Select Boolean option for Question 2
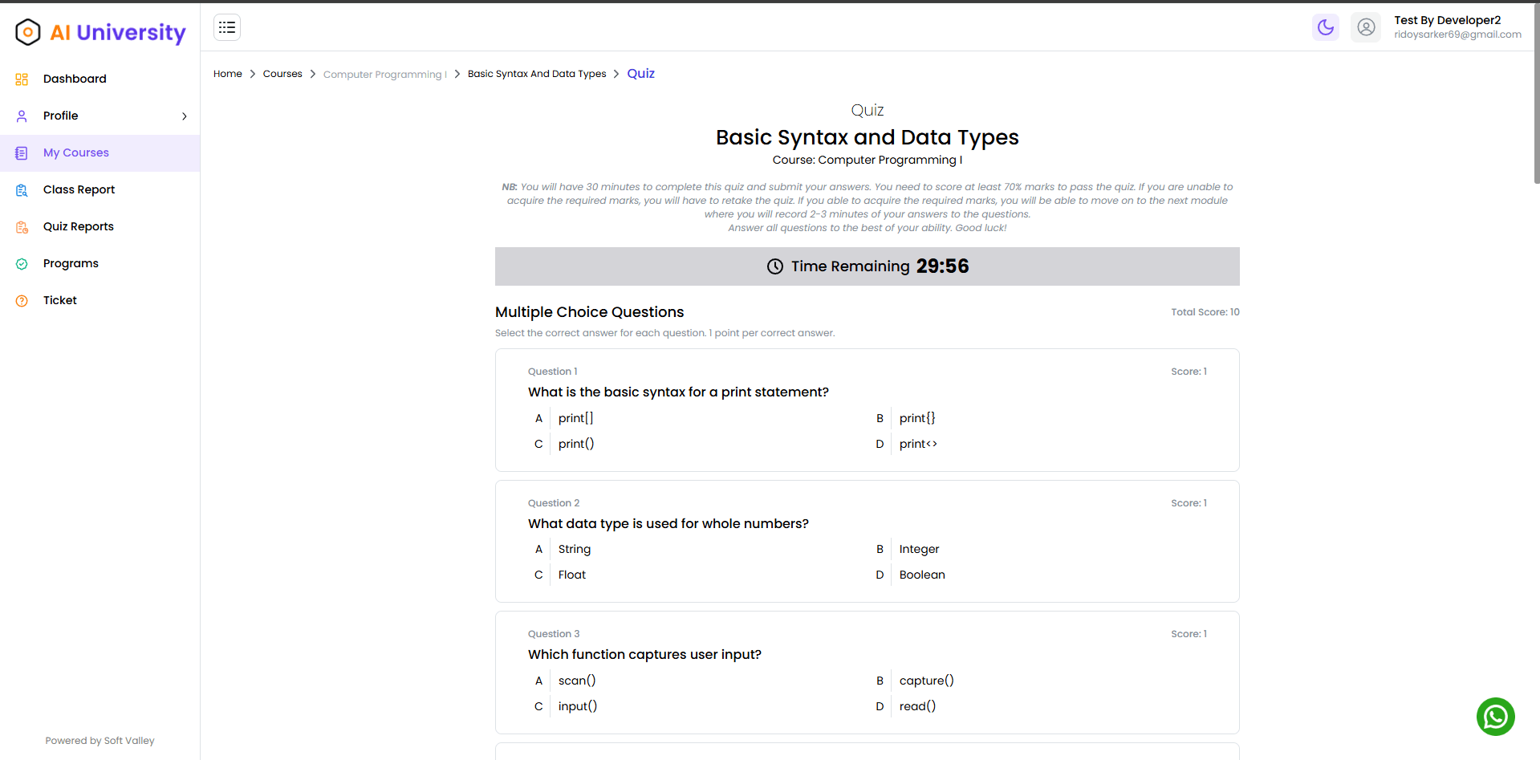The image size is (1540, 760). click(x=921, y=575)
